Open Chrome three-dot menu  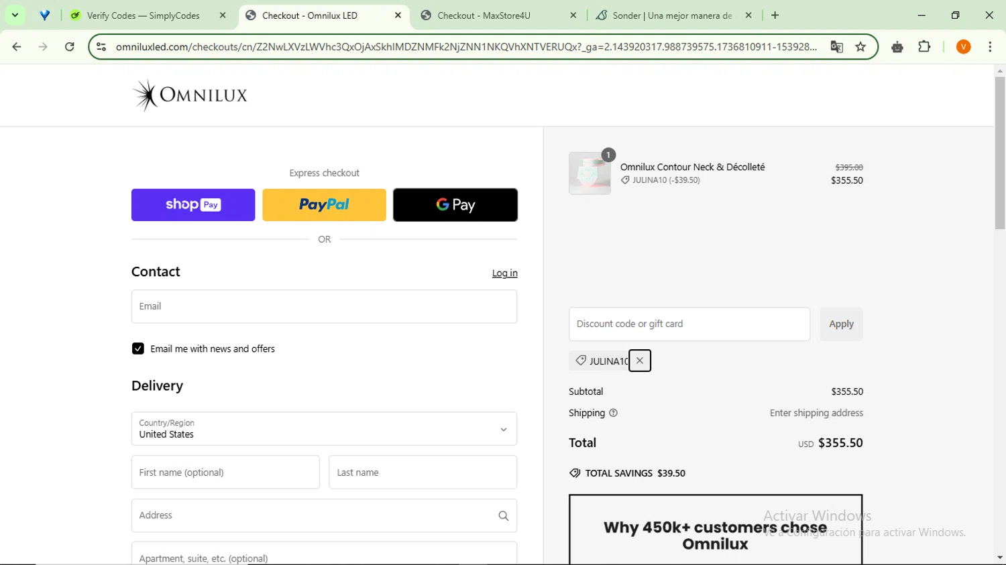click(x=990, y=47)
